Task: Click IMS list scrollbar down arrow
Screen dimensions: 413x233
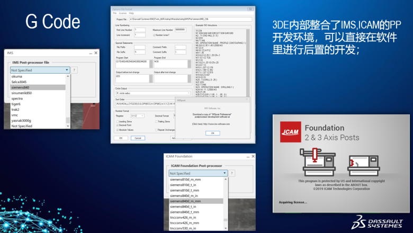Action: 68,126
